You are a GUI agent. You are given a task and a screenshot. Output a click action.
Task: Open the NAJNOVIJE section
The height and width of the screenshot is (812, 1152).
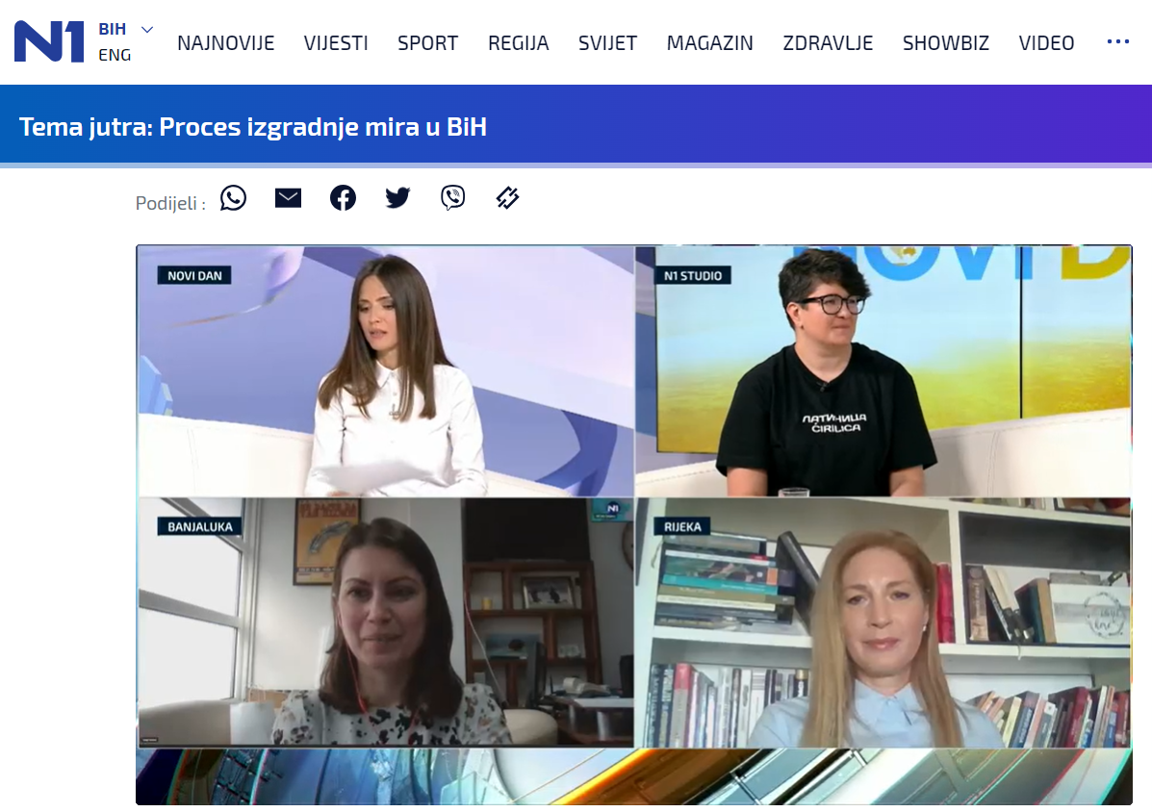[x=225, y=42]
